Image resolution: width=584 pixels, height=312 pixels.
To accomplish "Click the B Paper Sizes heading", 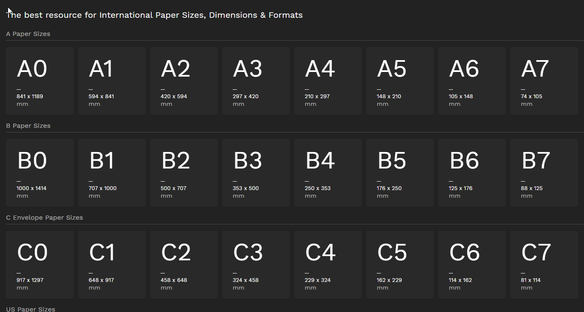I will 28,126.
